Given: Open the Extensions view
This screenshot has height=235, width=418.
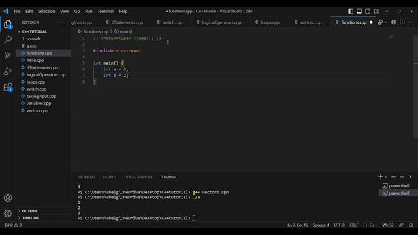Looking at the screenshot, I should (x=8, y=87).
